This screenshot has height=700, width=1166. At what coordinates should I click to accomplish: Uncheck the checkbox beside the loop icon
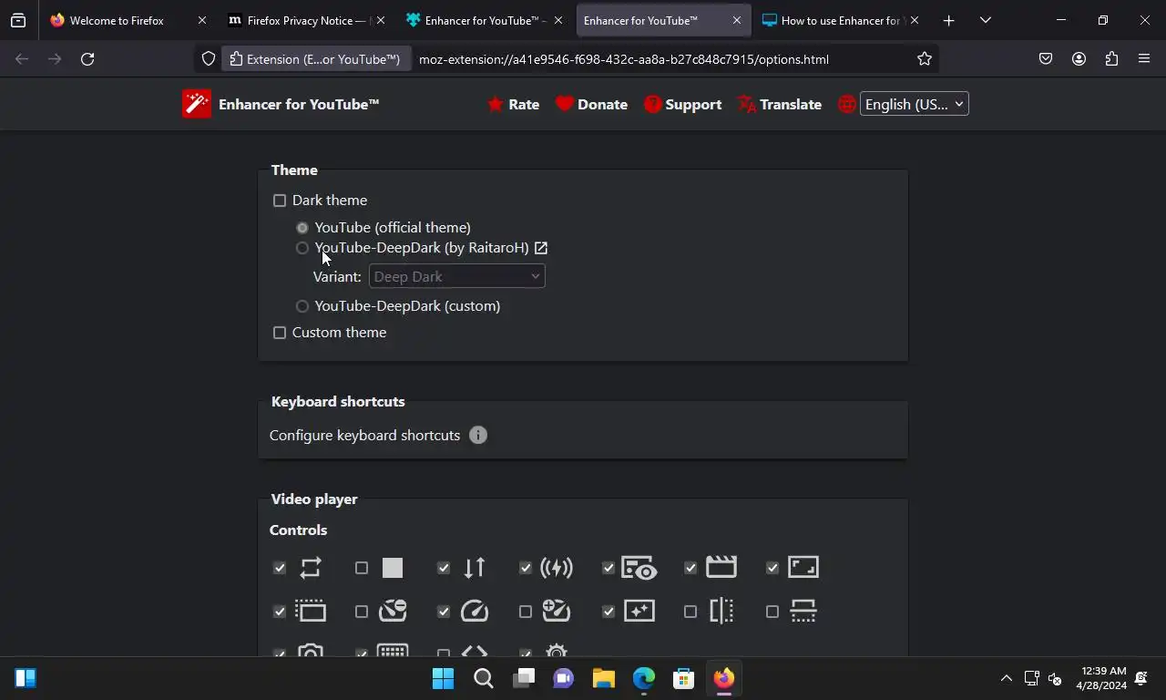click(280, 568)
